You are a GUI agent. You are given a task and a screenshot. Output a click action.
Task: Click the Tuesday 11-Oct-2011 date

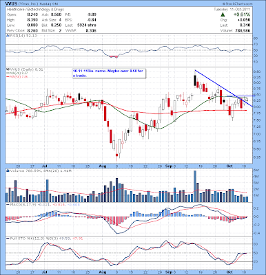coord(232,10)
